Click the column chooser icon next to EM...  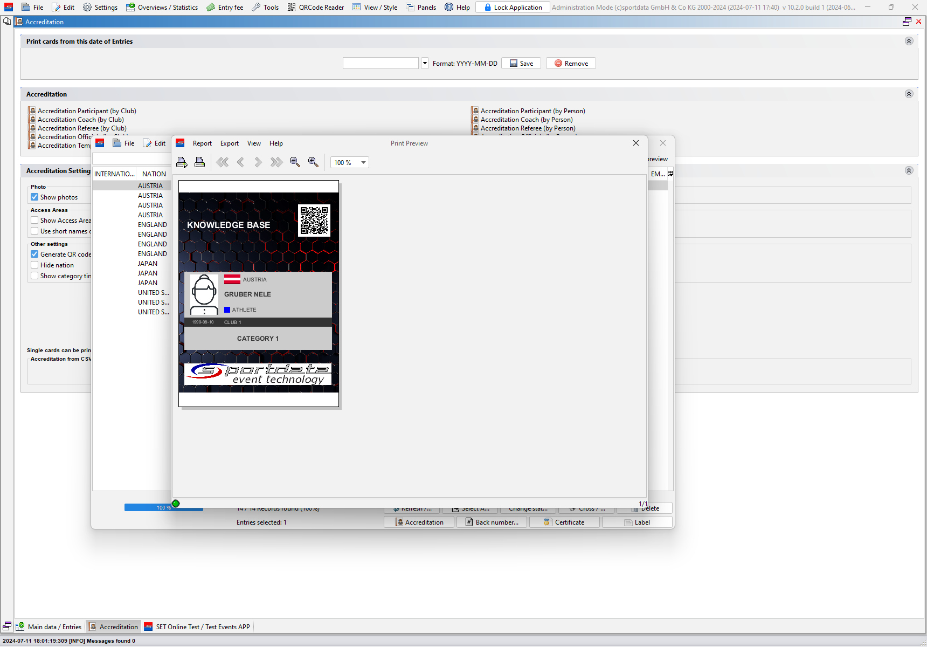tap(670, 174)
